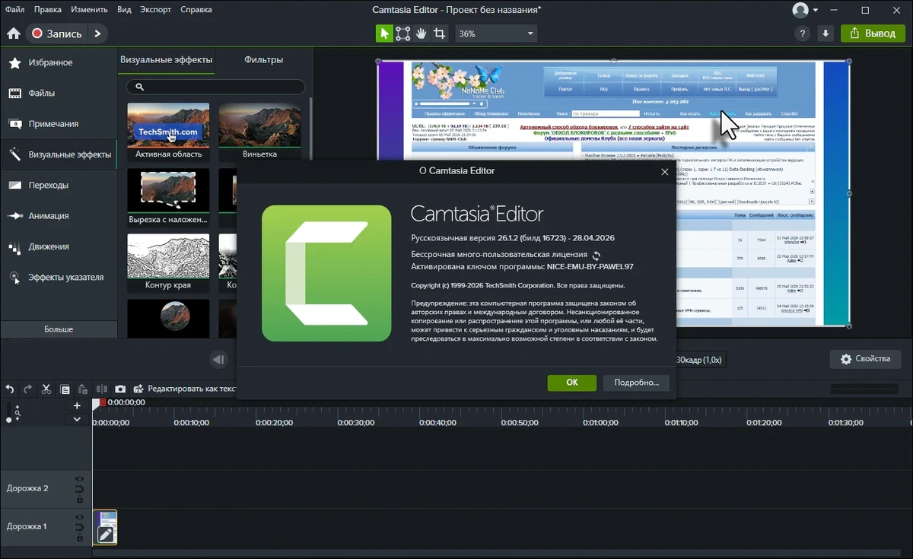Image resolution: width=913 pixels, height=559 pixels.
Task: Click the 0:00:30;00 mark on timeline ruler
Action: click(x=355, y=423)
